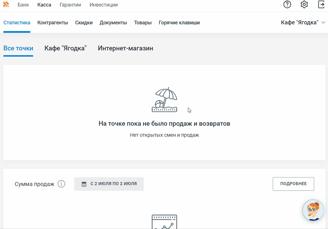Click the calendar icon in the date range
The height and width of the screenshot is (229, 328).
point(84,184)
